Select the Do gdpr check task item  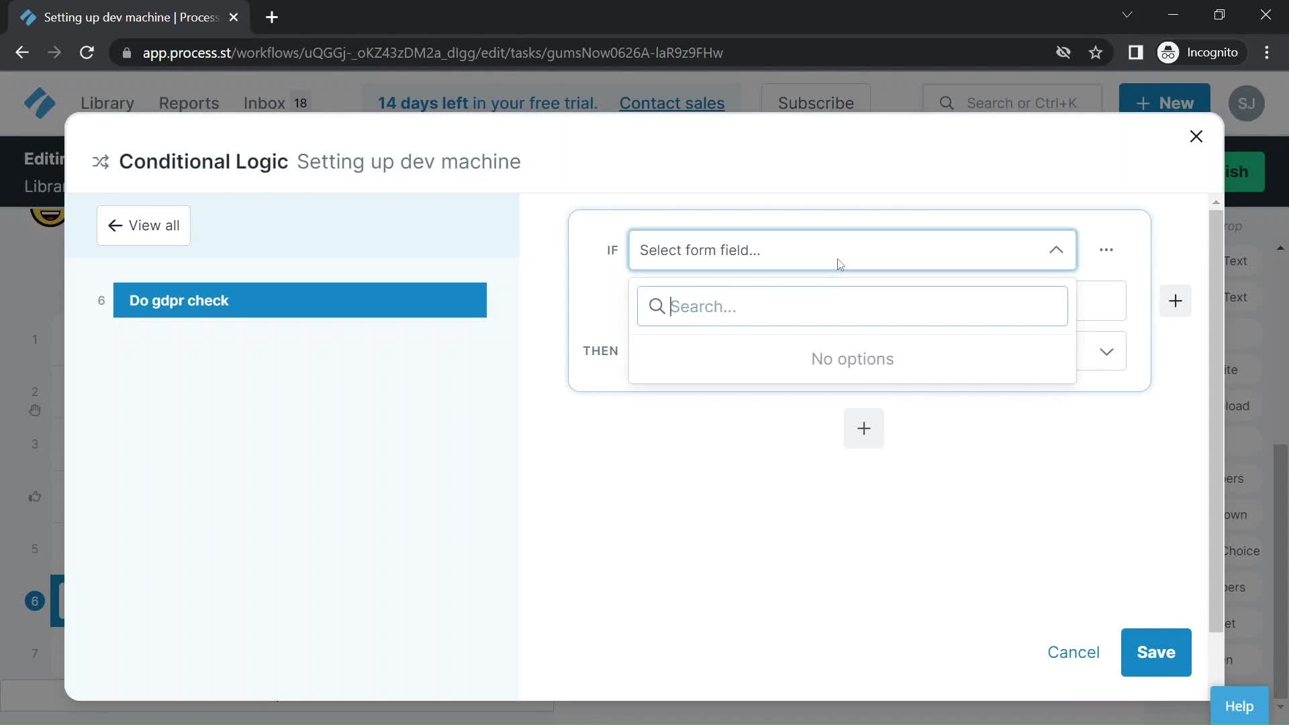tap(300, 300)
